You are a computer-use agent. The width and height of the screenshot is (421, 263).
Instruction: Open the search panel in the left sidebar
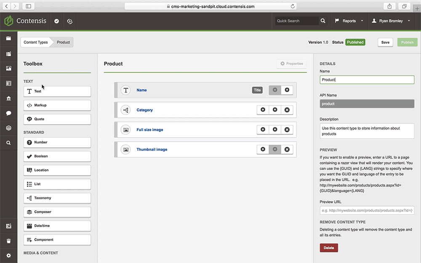click(8, 143)
